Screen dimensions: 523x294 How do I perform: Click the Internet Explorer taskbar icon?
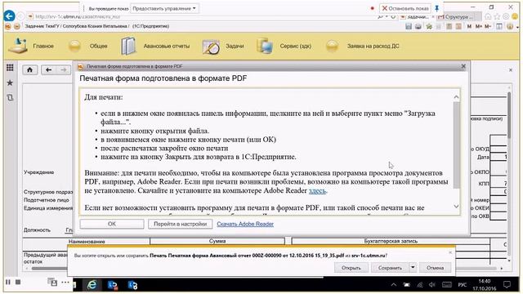pos(92,285)
